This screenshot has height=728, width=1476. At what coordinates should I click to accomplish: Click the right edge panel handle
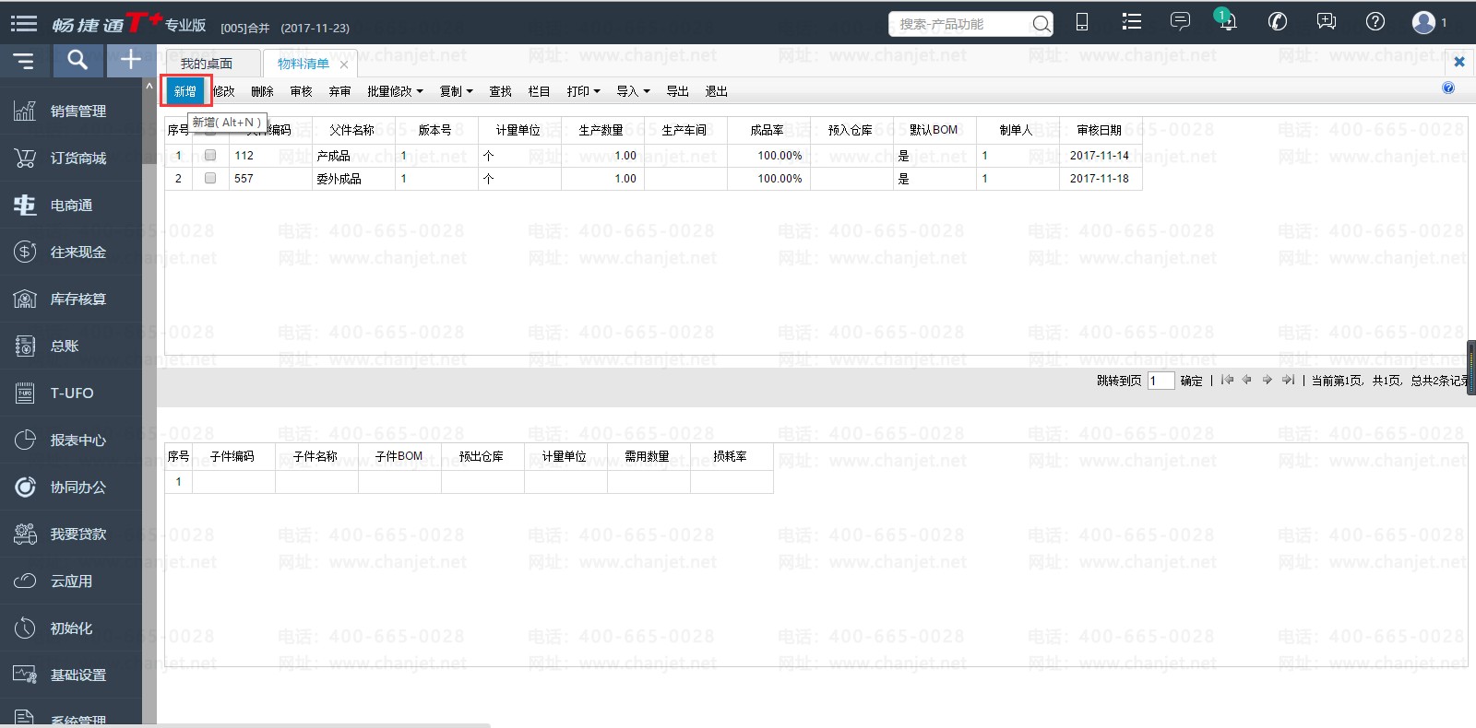[x=1471, y=368]
